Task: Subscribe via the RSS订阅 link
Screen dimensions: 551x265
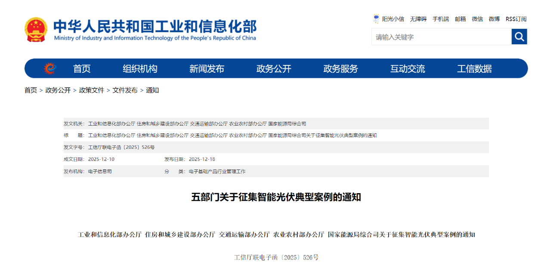Action: (x=516, y=19)
